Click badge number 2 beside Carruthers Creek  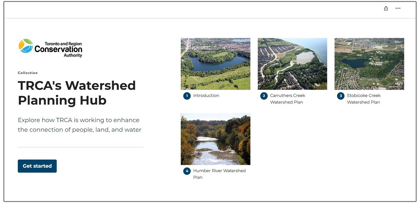click(x=264, y=96)
